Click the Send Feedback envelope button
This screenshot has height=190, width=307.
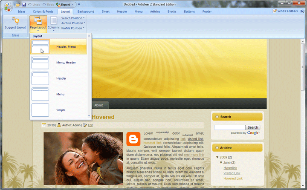coord(285,11)
